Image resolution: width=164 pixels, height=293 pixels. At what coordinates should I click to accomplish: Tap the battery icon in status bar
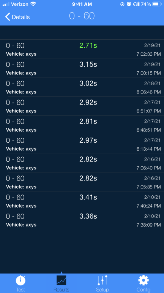[157, 4]
